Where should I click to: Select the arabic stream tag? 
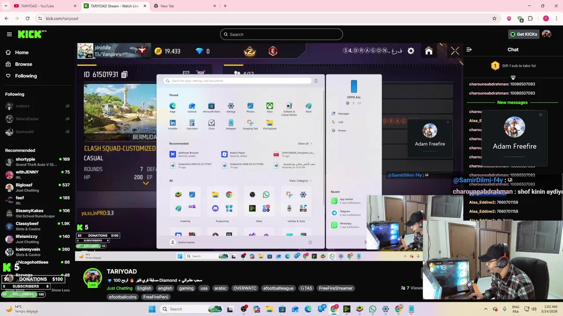(x=220, y=288)
